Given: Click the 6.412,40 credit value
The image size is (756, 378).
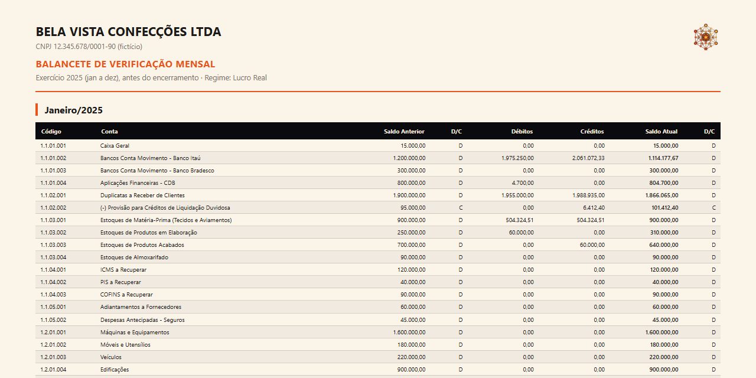Looking at the screenshot, I should point(594,208).
